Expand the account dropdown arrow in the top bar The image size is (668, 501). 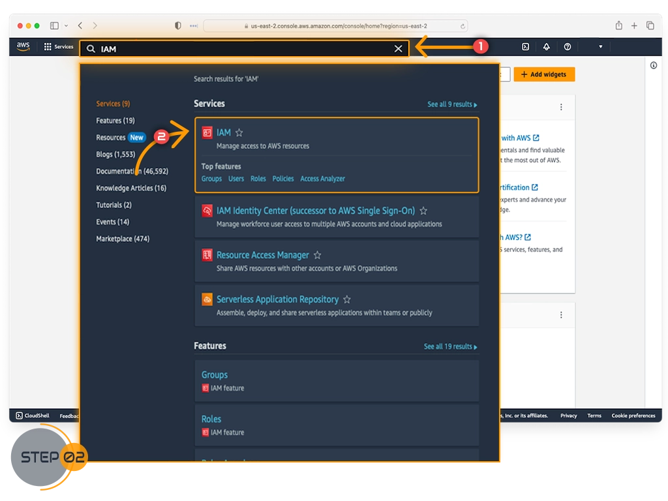[x=601, y=47]
